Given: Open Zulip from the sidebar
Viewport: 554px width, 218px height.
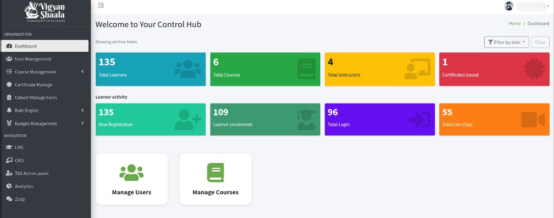Looking at the screenshot, I should coord(45,199).
